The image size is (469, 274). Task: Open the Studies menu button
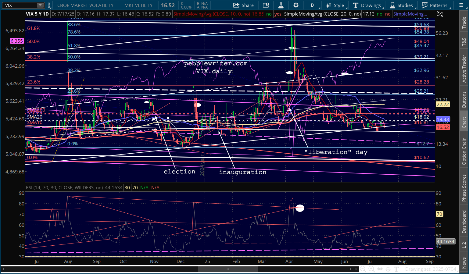[x=401, y=5]
